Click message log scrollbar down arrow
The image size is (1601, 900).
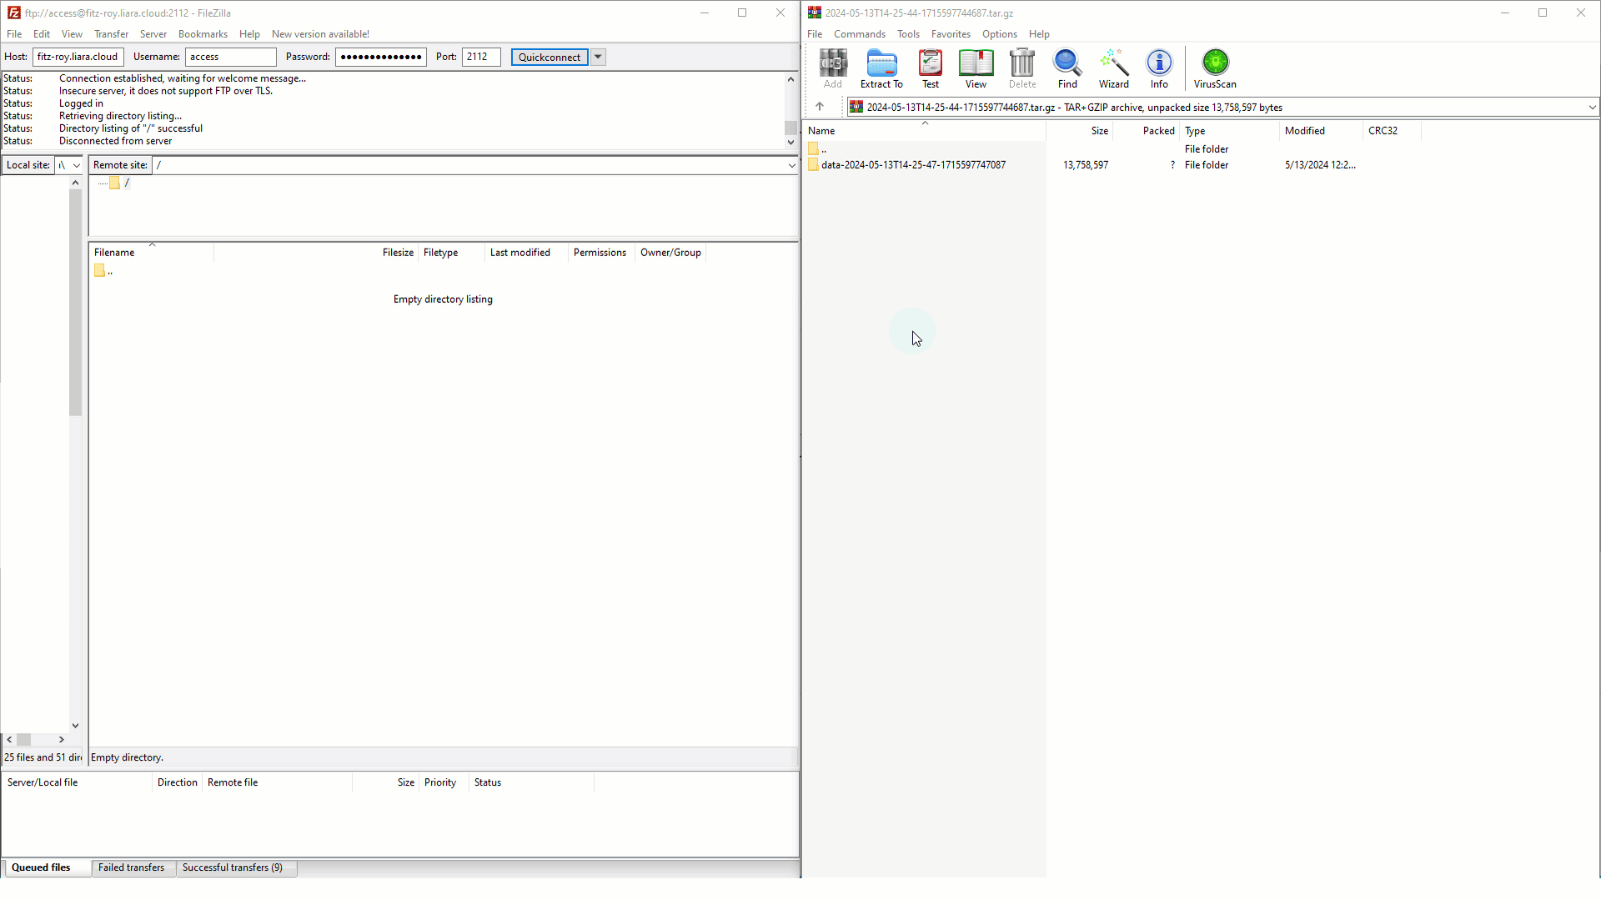790,143
